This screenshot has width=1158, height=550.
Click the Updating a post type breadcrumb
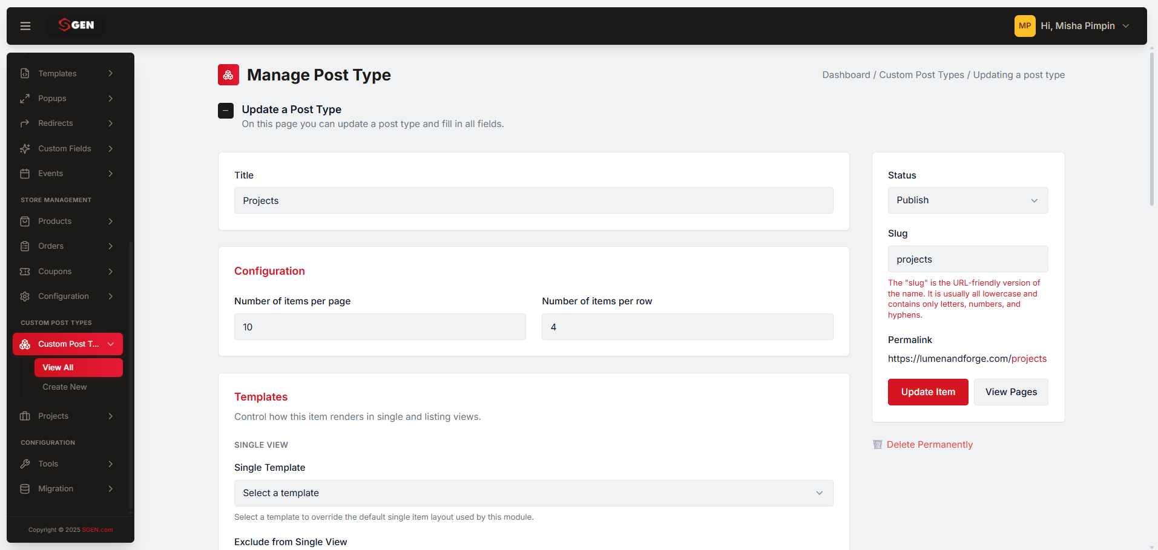pyautogui.click(x=1019, y=75)
